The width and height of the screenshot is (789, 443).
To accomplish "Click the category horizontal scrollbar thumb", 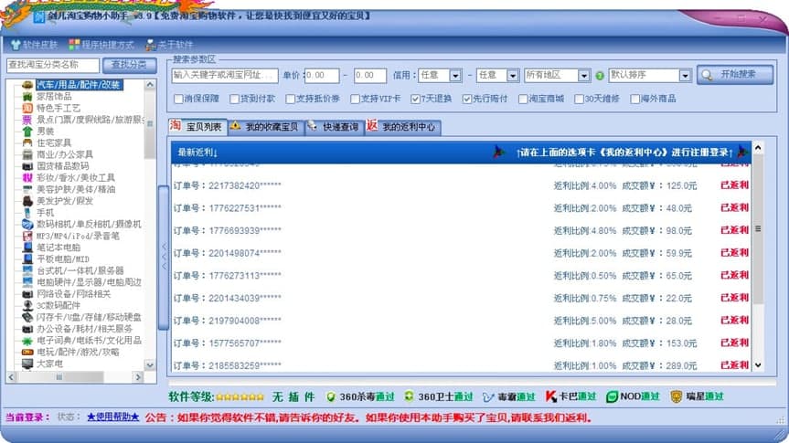I will pyautogui.click(x=60, y=376).
